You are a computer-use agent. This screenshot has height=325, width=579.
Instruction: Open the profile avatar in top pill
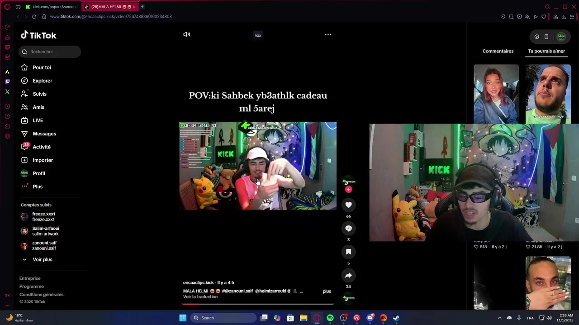(x=561, y=37)
